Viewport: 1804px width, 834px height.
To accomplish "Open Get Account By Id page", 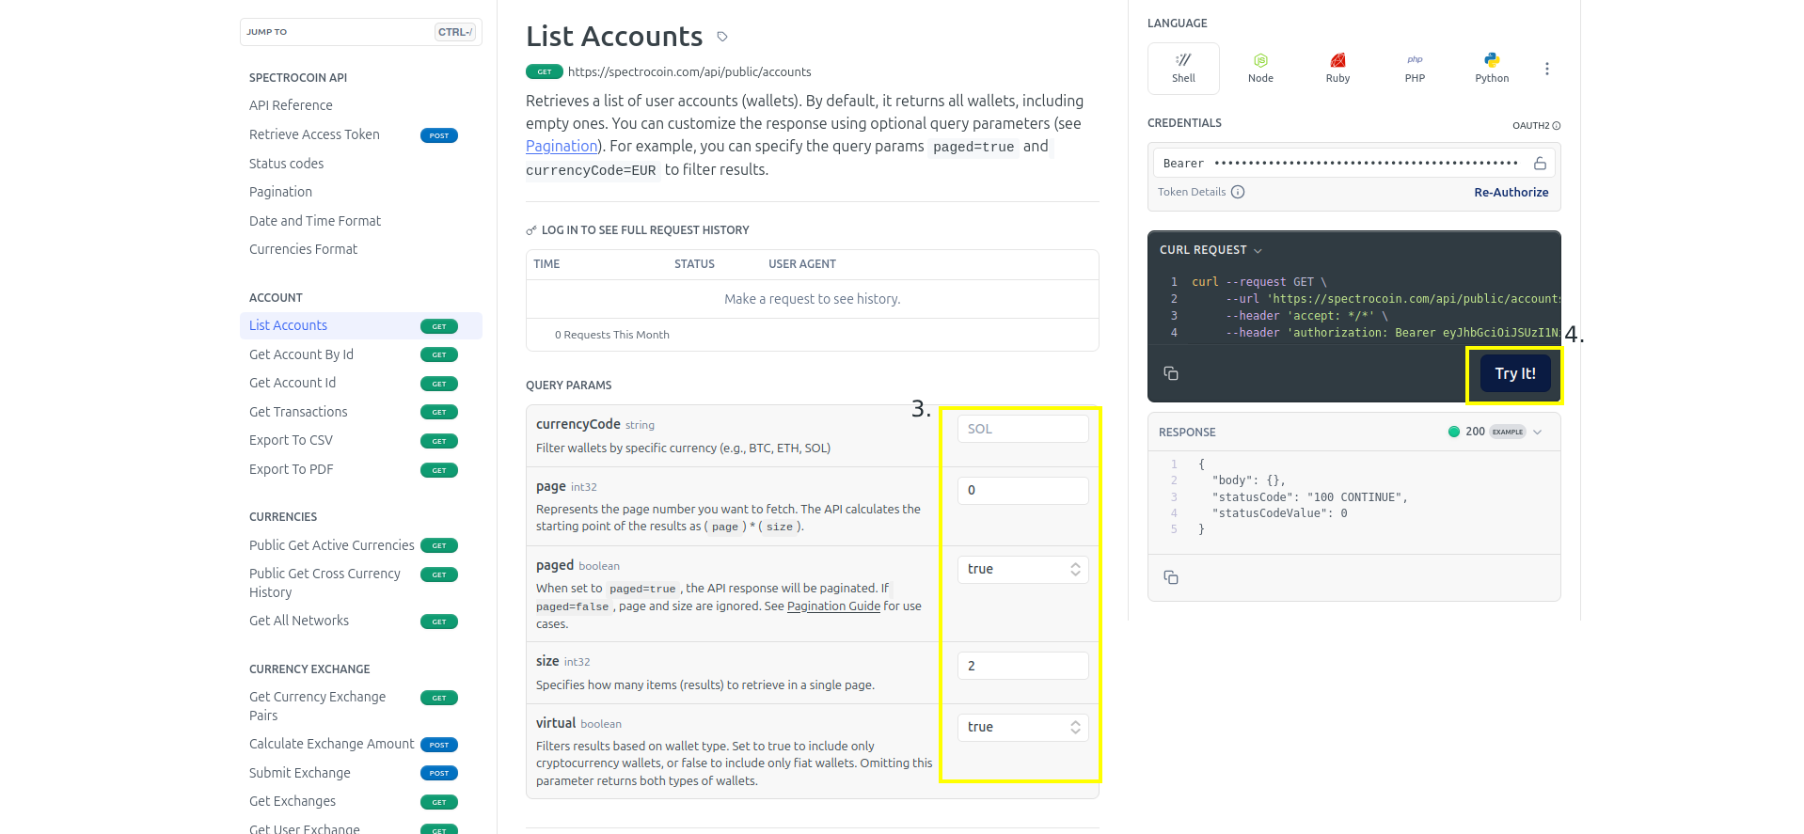I will point(353,354).
